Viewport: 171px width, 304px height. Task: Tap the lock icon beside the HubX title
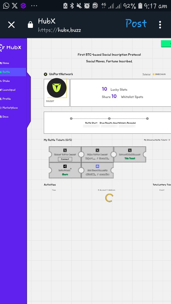coord(30,25)
